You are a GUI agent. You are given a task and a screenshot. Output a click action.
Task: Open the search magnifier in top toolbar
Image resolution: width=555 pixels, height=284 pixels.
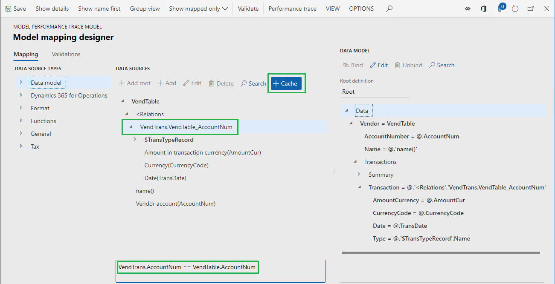click(x=389, y=9)
